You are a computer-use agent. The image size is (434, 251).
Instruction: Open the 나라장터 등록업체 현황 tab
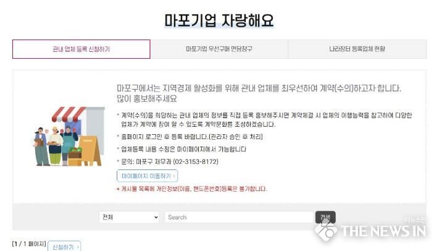coord(357,49)
